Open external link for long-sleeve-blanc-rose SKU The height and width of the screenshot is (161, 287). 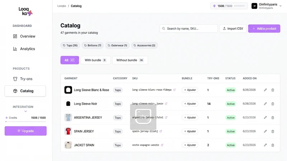[x=174, y=90]
